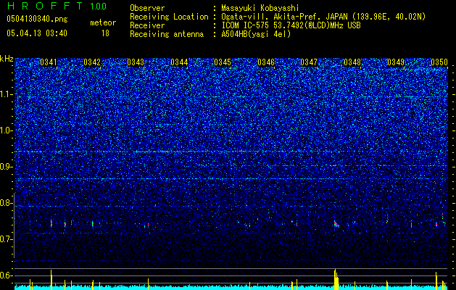
Task: Click the HROFFT program title text
Action: pos(46,6)
